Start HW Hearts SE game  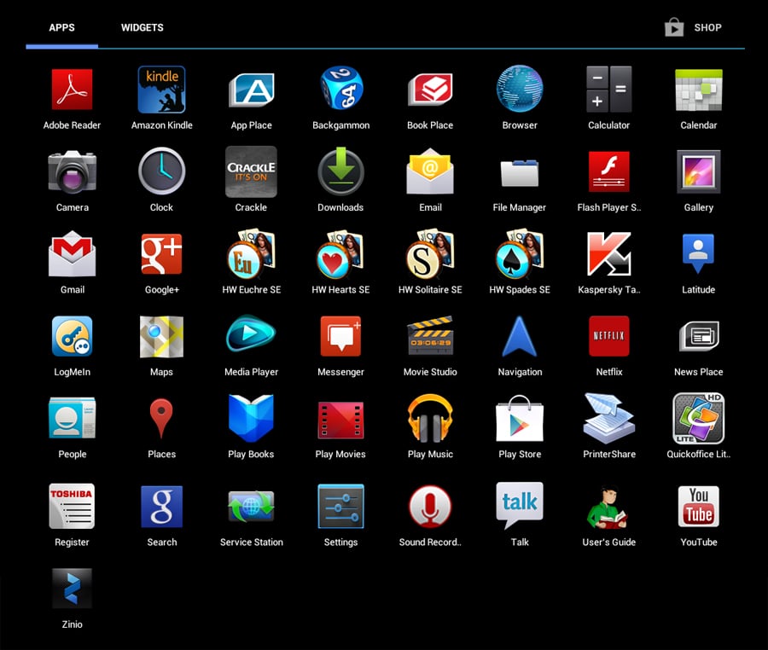point(340,253)
